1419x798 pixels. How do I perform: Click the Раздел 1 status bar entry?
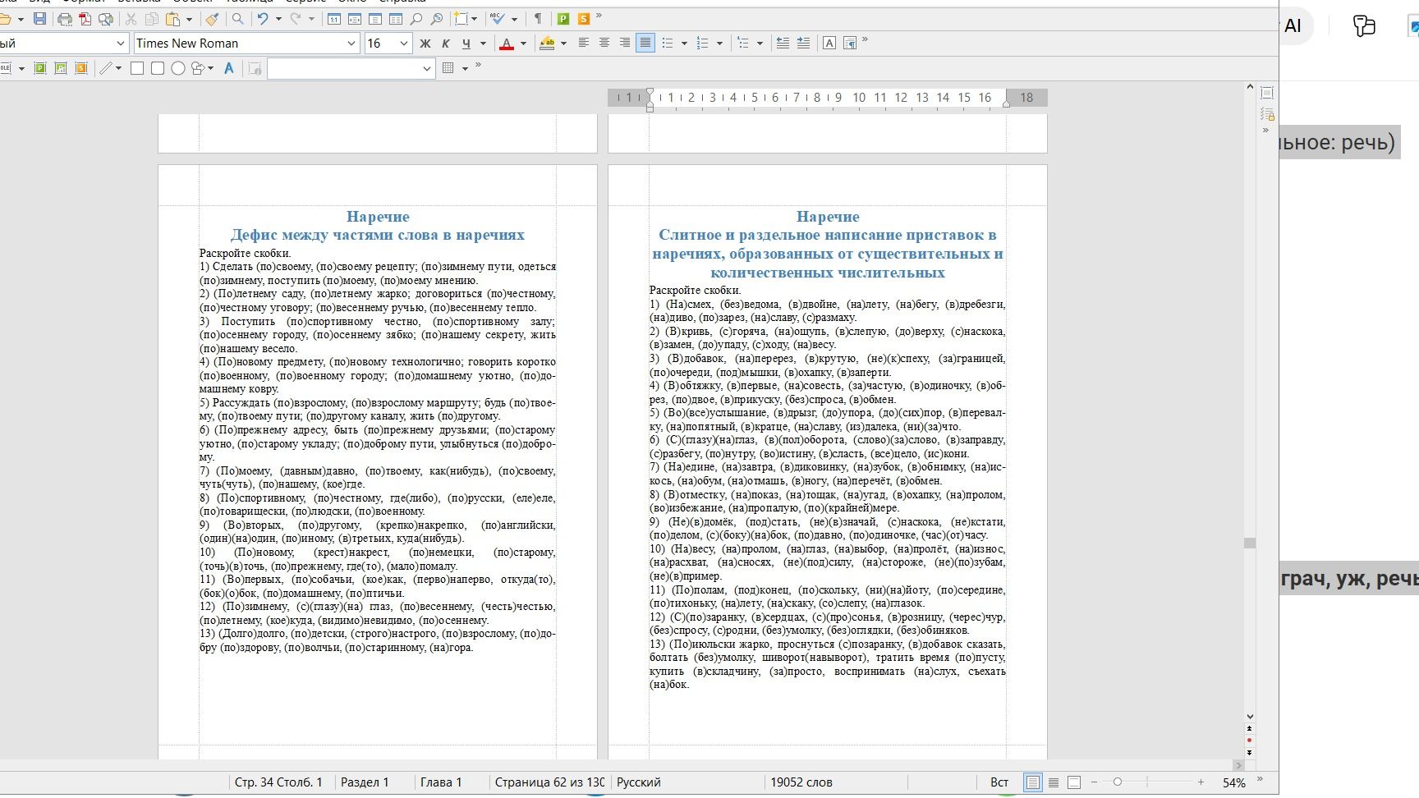coord(365,782)
